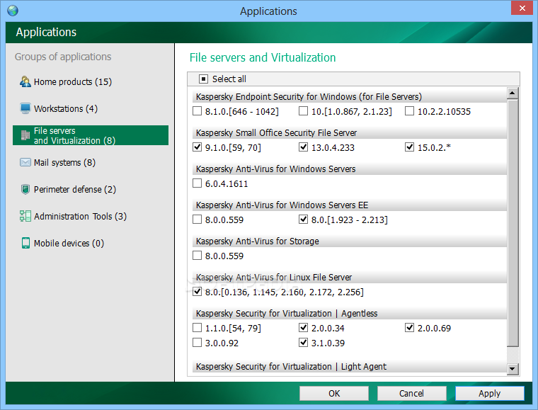Click the vertical scrollbar thumb

(513, 223)
